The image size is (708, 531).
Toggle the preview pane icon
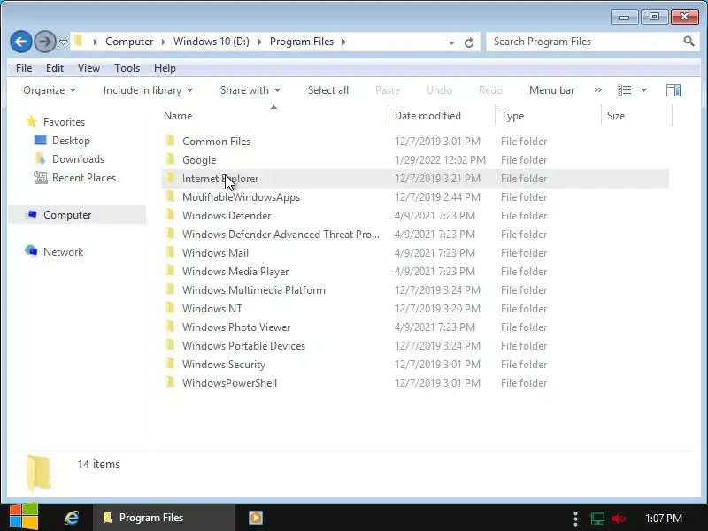(x=673, y=90)
